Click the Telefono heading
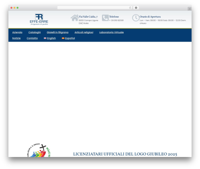Viewport: 200px width, 169px height. click(114, 17)
